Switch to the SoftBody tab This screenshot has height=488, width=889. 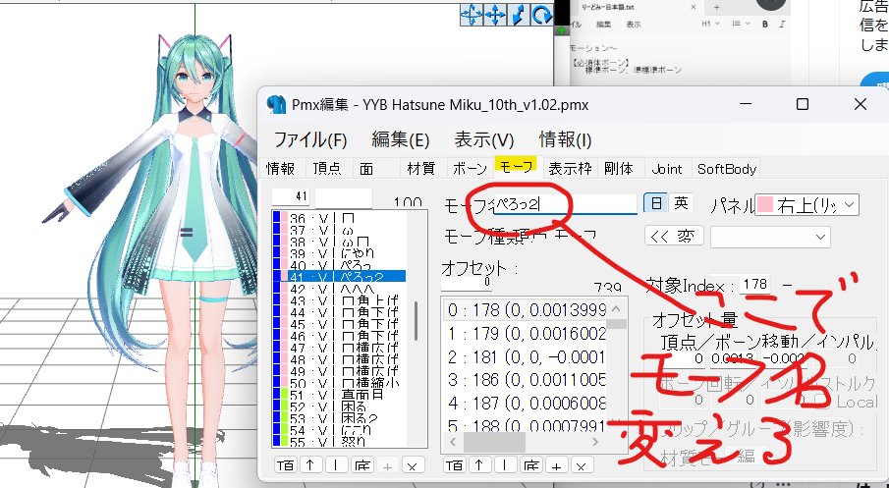point(727,168)
